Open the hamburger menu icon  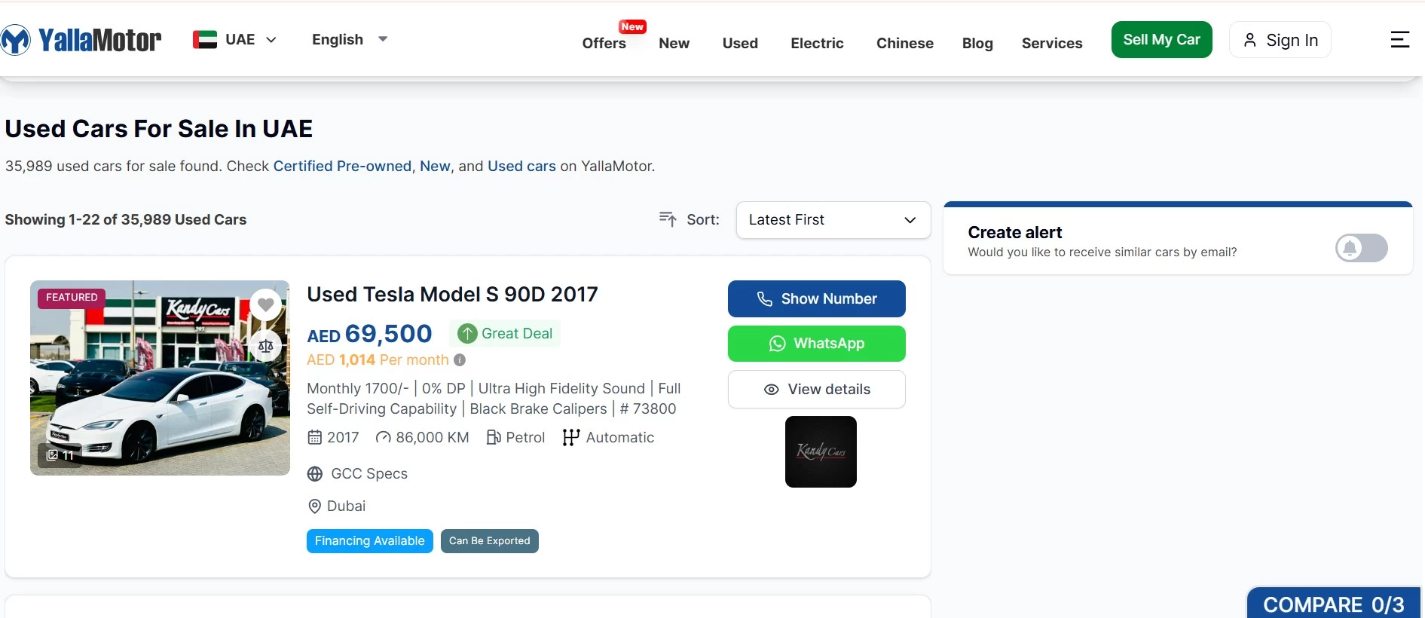coord(1399,40)
